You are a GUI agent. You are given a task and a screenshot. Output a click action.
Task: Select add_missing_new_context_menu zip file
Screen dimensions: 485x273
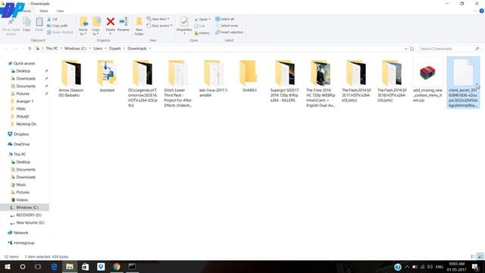[x=427, y=80]
